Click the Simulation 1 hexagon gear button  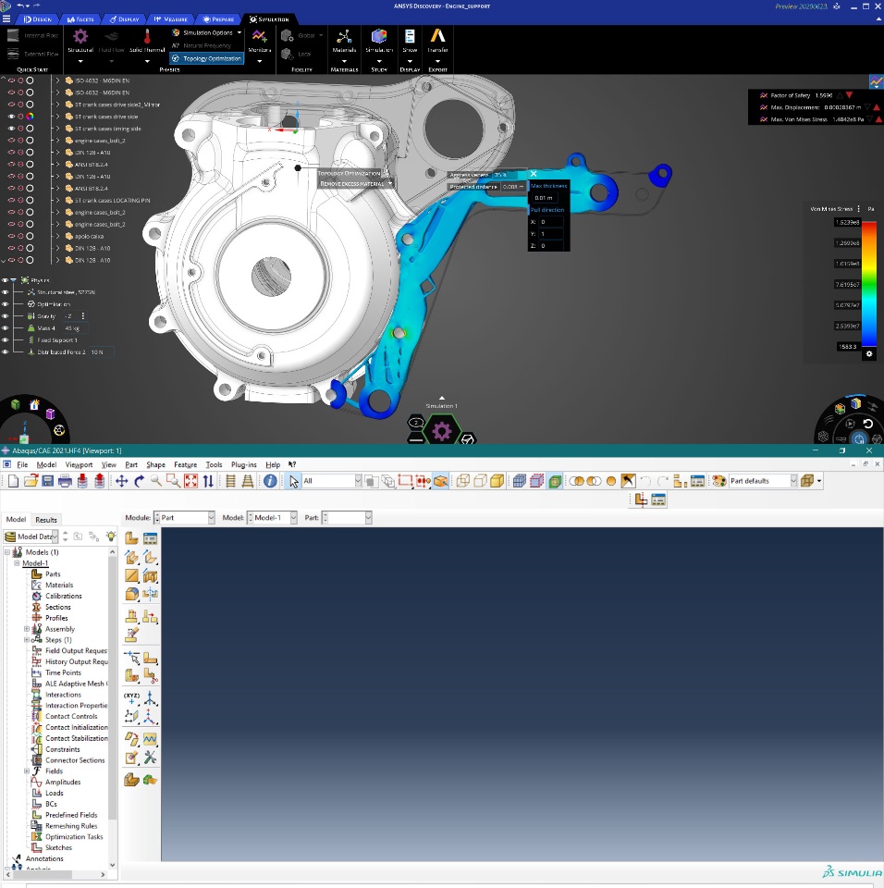point(442,432)
